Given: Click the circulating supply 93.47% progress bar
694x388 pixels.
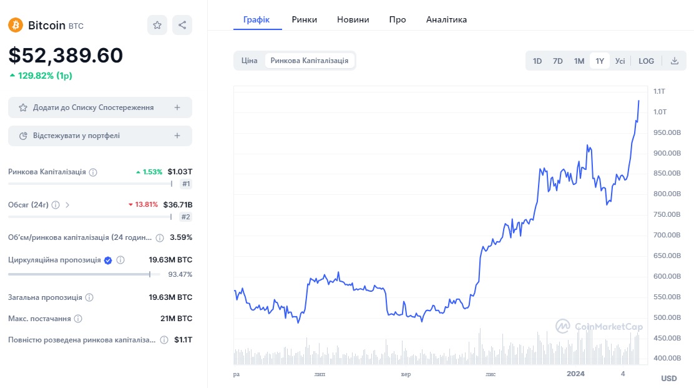Looking at the screenshot, I should pos(85,274).
